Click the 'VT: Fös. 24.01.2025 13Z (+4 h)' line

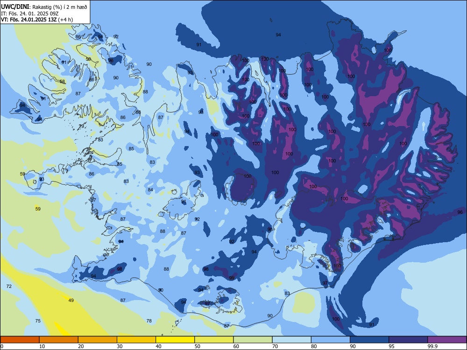[37, 20]
